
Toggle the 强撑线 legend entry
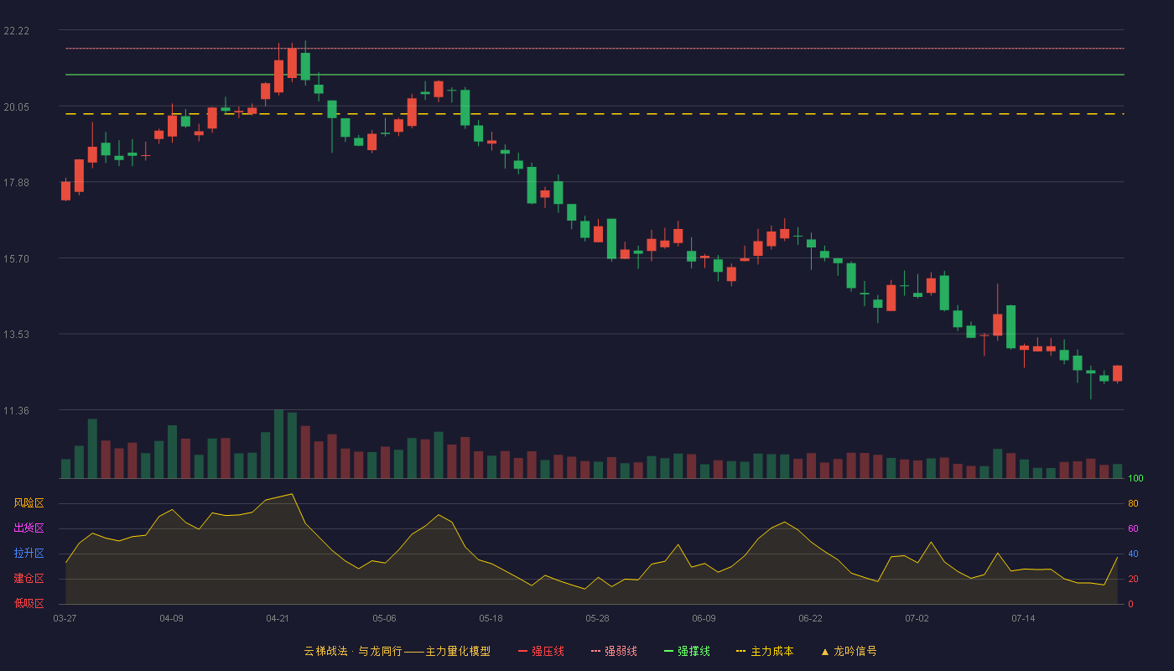[687, 651]
